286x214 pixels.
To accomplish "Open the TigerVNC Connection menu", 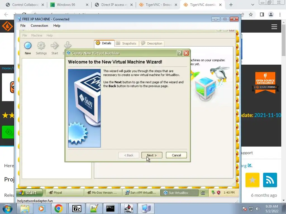I will [39, 26].
